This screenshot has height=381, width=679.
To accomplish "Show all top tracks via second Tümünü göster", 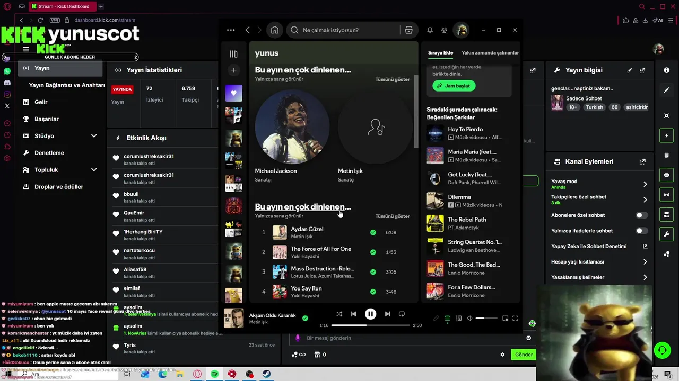I will pos(393,216).
